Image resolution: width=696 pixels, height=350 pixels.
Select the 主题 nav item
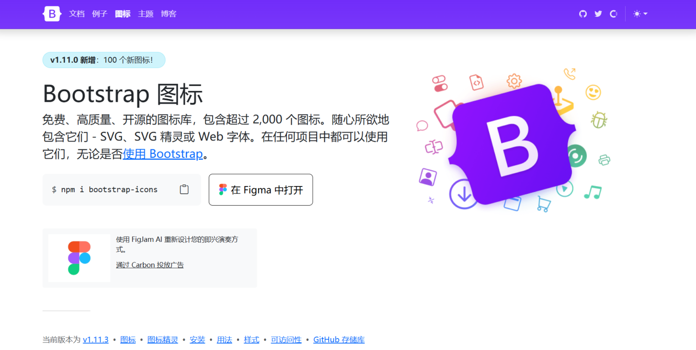click(146, 14)
